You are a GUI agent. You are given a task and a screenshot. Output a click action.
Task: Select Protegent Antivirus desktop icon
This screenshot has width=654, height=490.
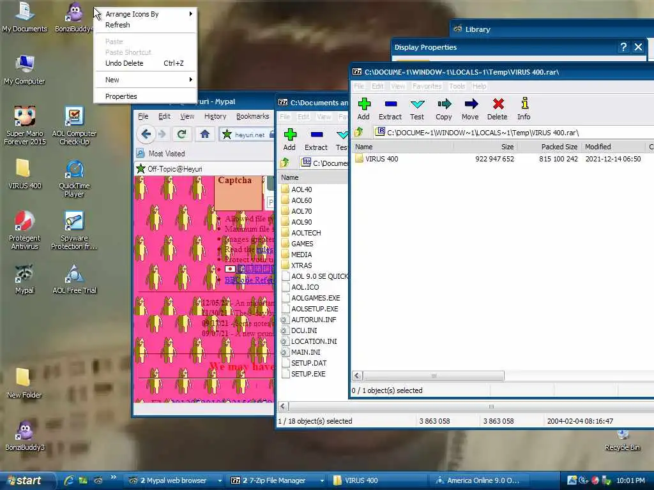pos(25,230)
